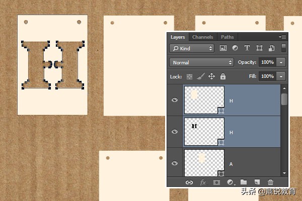Viewport: 302px width, 201px height.
Task: Filter layers by shape layers icon
Action: point(259,48)
